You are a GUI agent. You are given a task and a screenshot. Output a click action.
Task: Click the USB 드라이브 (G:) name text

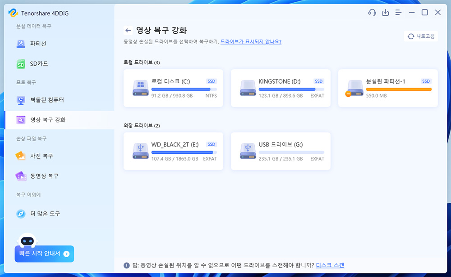[x=281, y=144]
